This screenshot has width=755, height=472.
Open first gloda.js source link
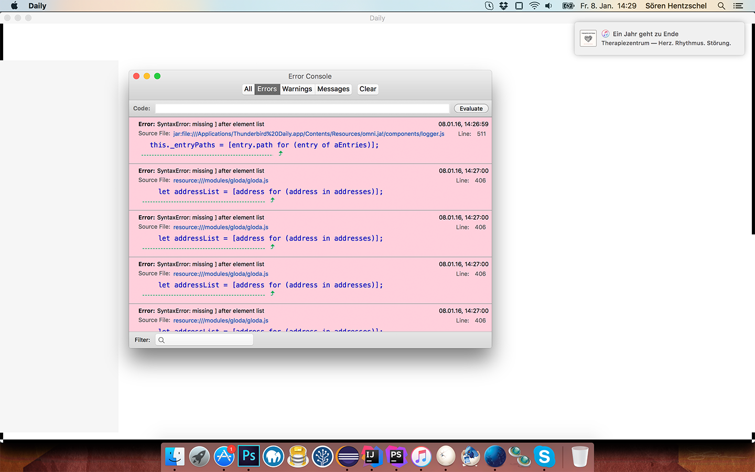click(x=221, y=180)
